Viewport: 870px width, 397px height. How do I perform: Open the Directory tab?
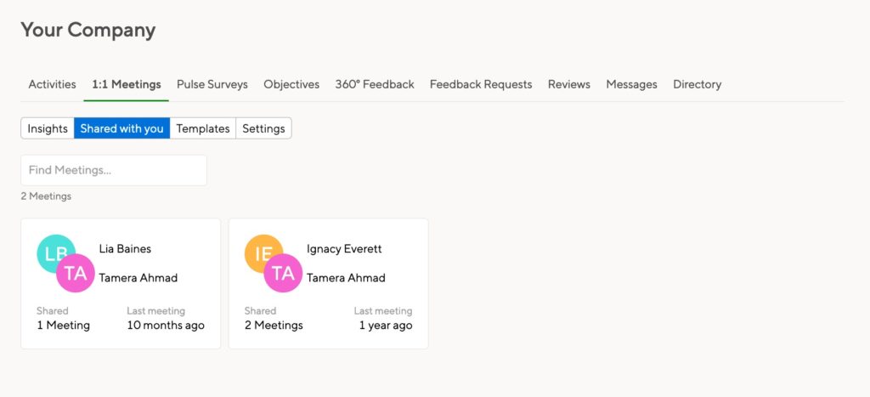pyautogui.click(x=697, y=84)
